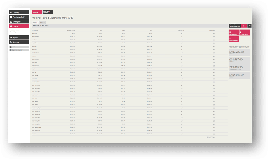269x160 pixels.
Task: Toggle the Select All checkbox
Action: pos(214,137)
